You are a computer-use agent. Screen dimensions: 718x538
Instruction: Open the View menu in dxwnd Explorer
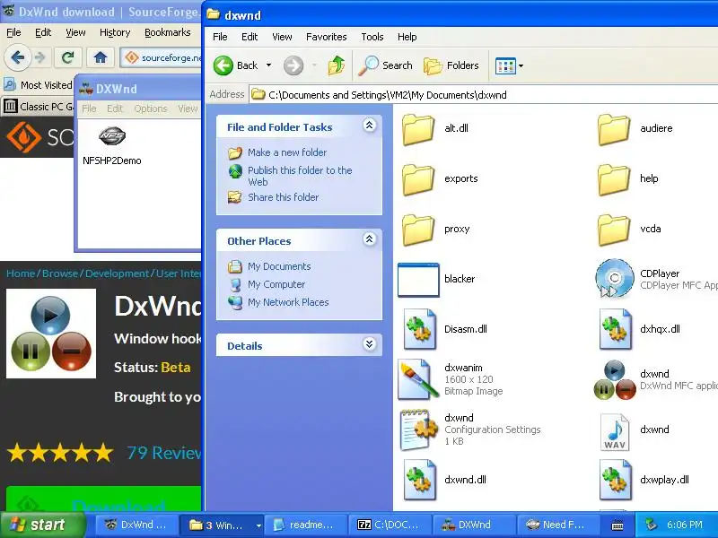click(x=282, y=37)
